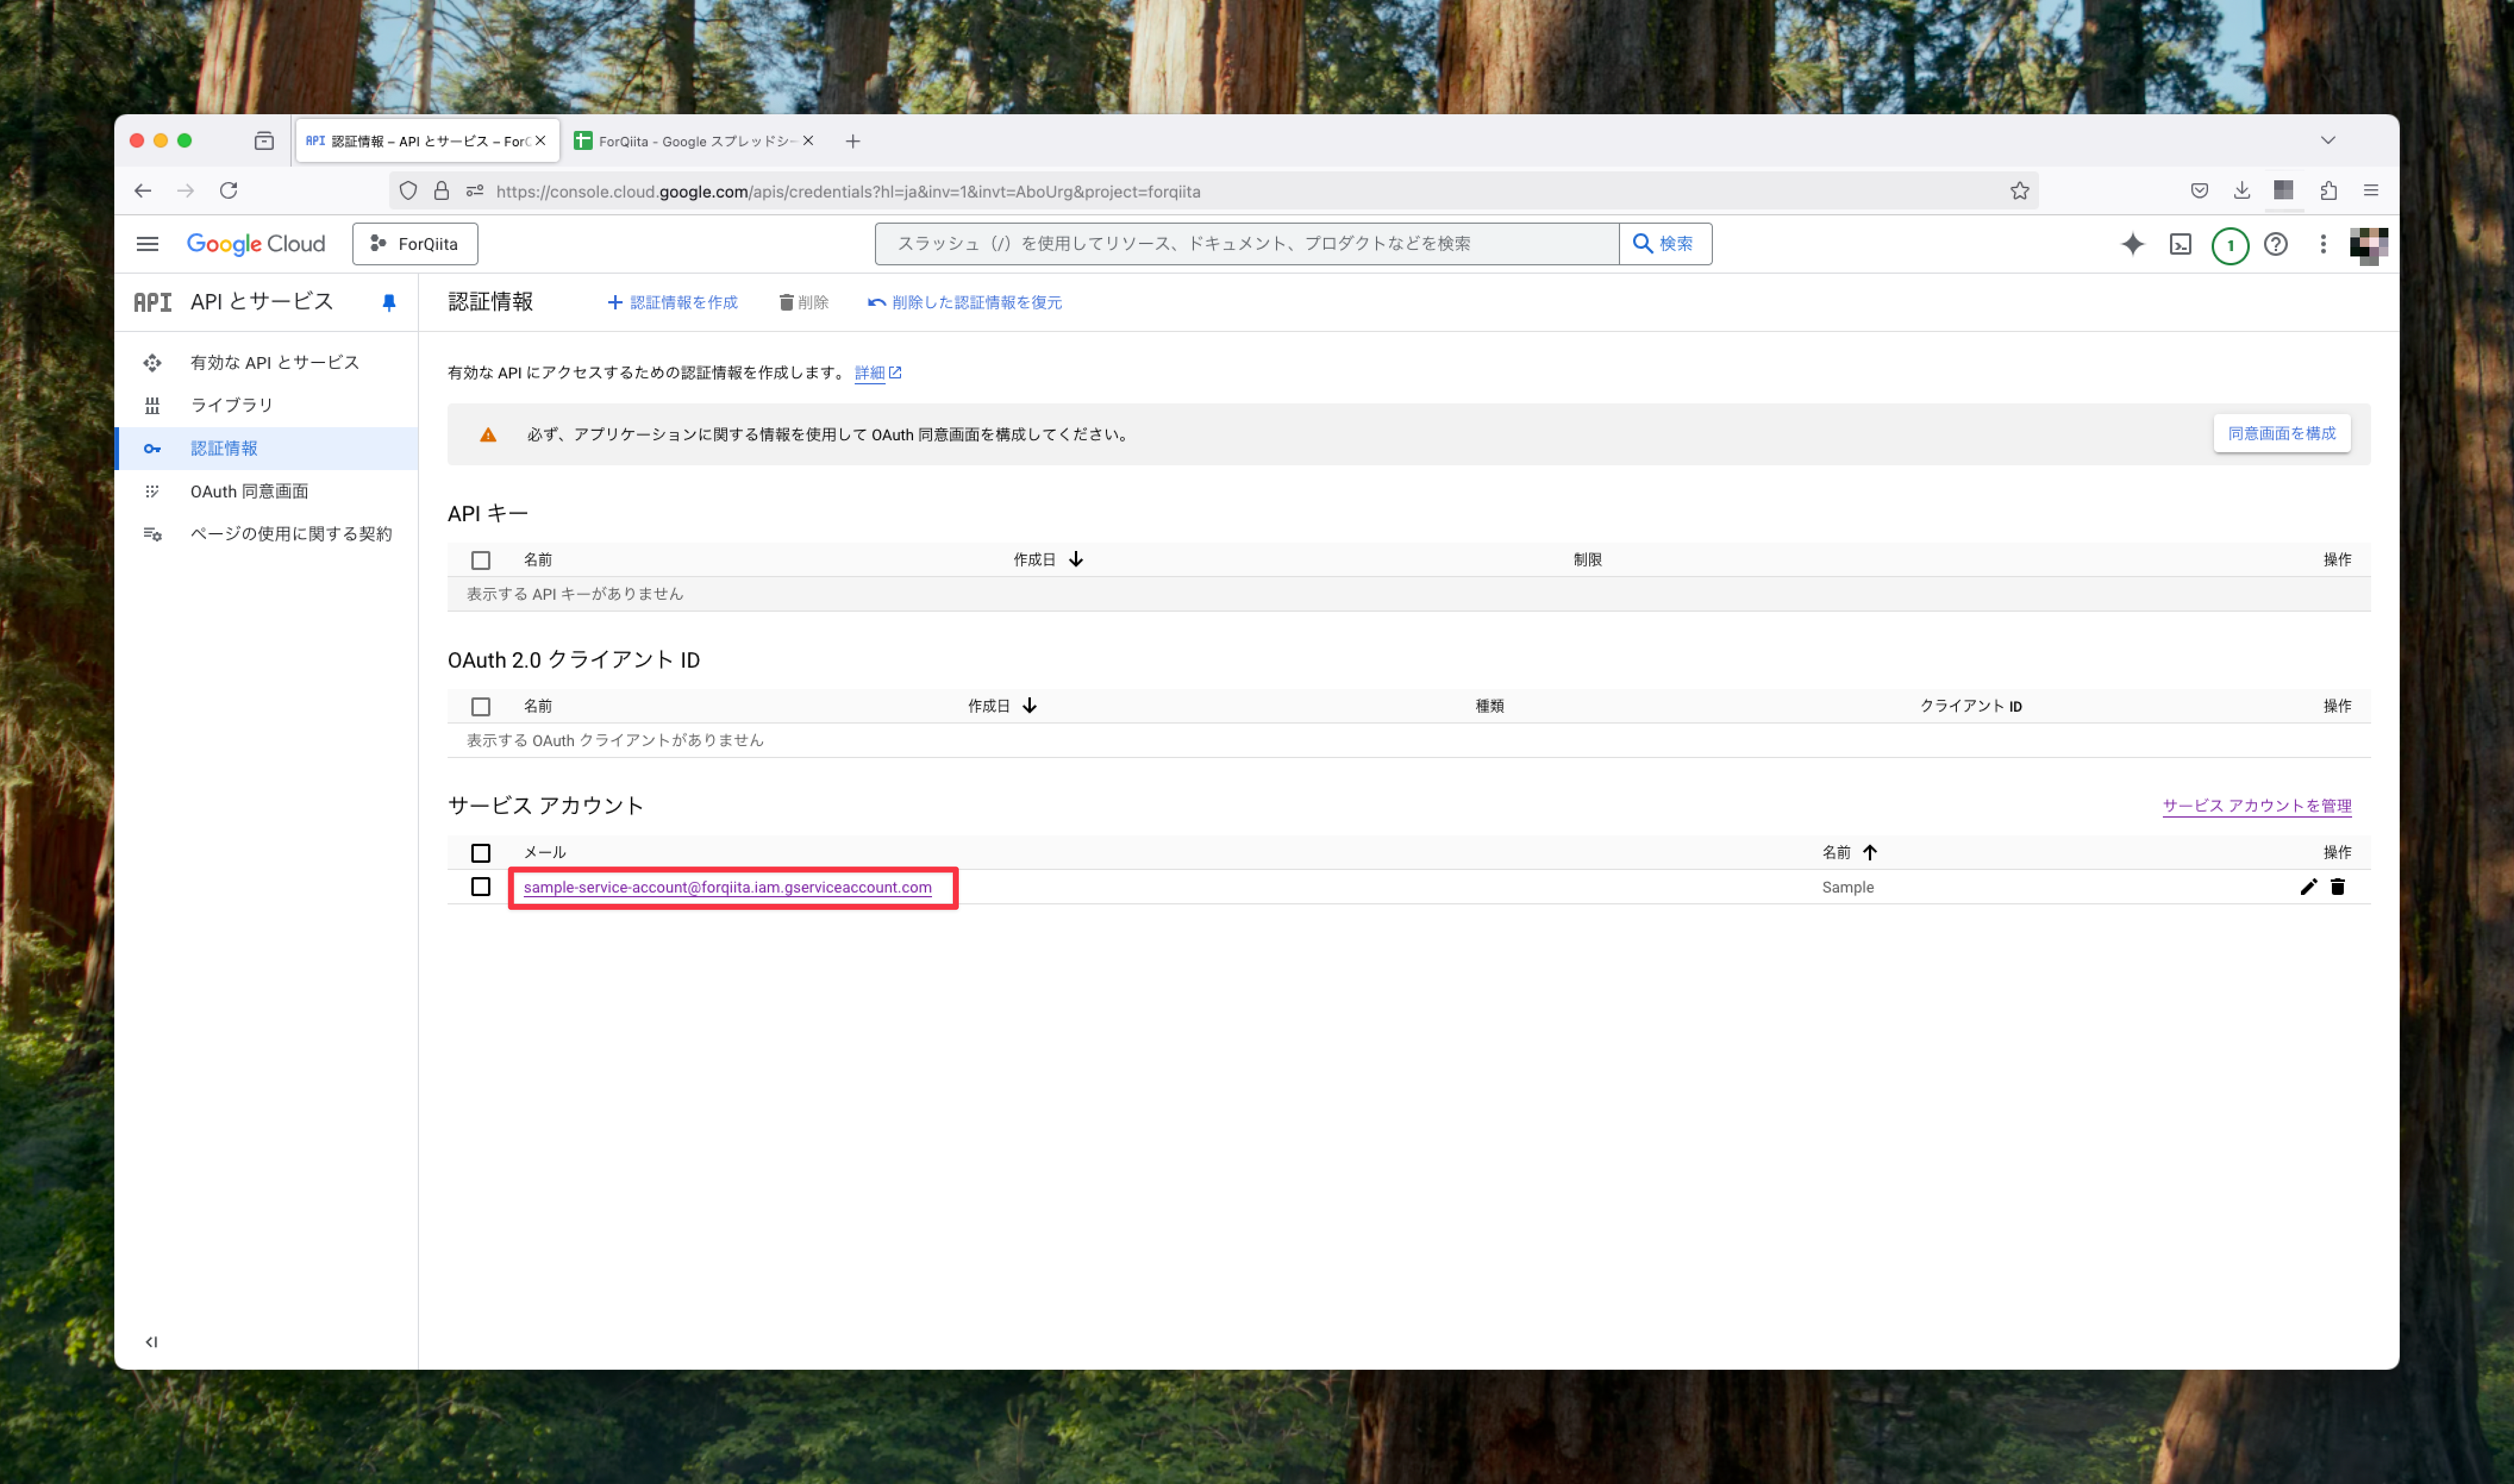The width and height of the screenshot is (2514, 1484).
Task: Activate Cloud Shell terminal icon
Action: pos(2180,244)
